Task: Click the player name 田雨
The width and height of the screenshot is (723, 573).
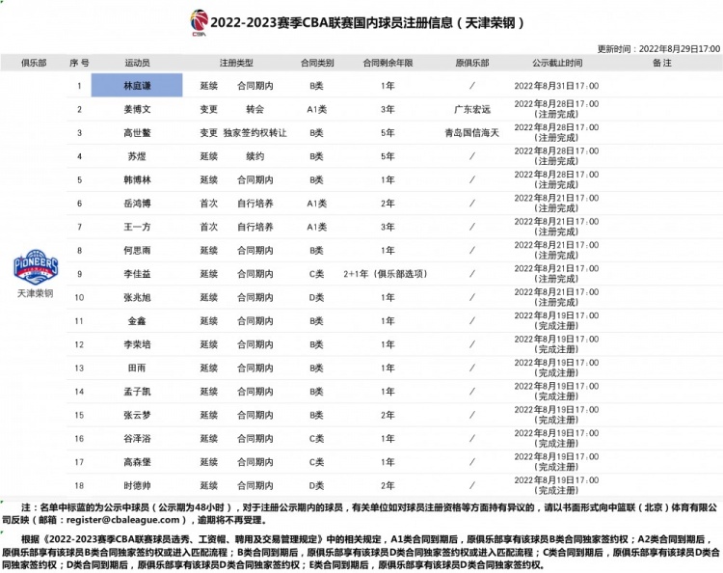Action: coord(137,368)
